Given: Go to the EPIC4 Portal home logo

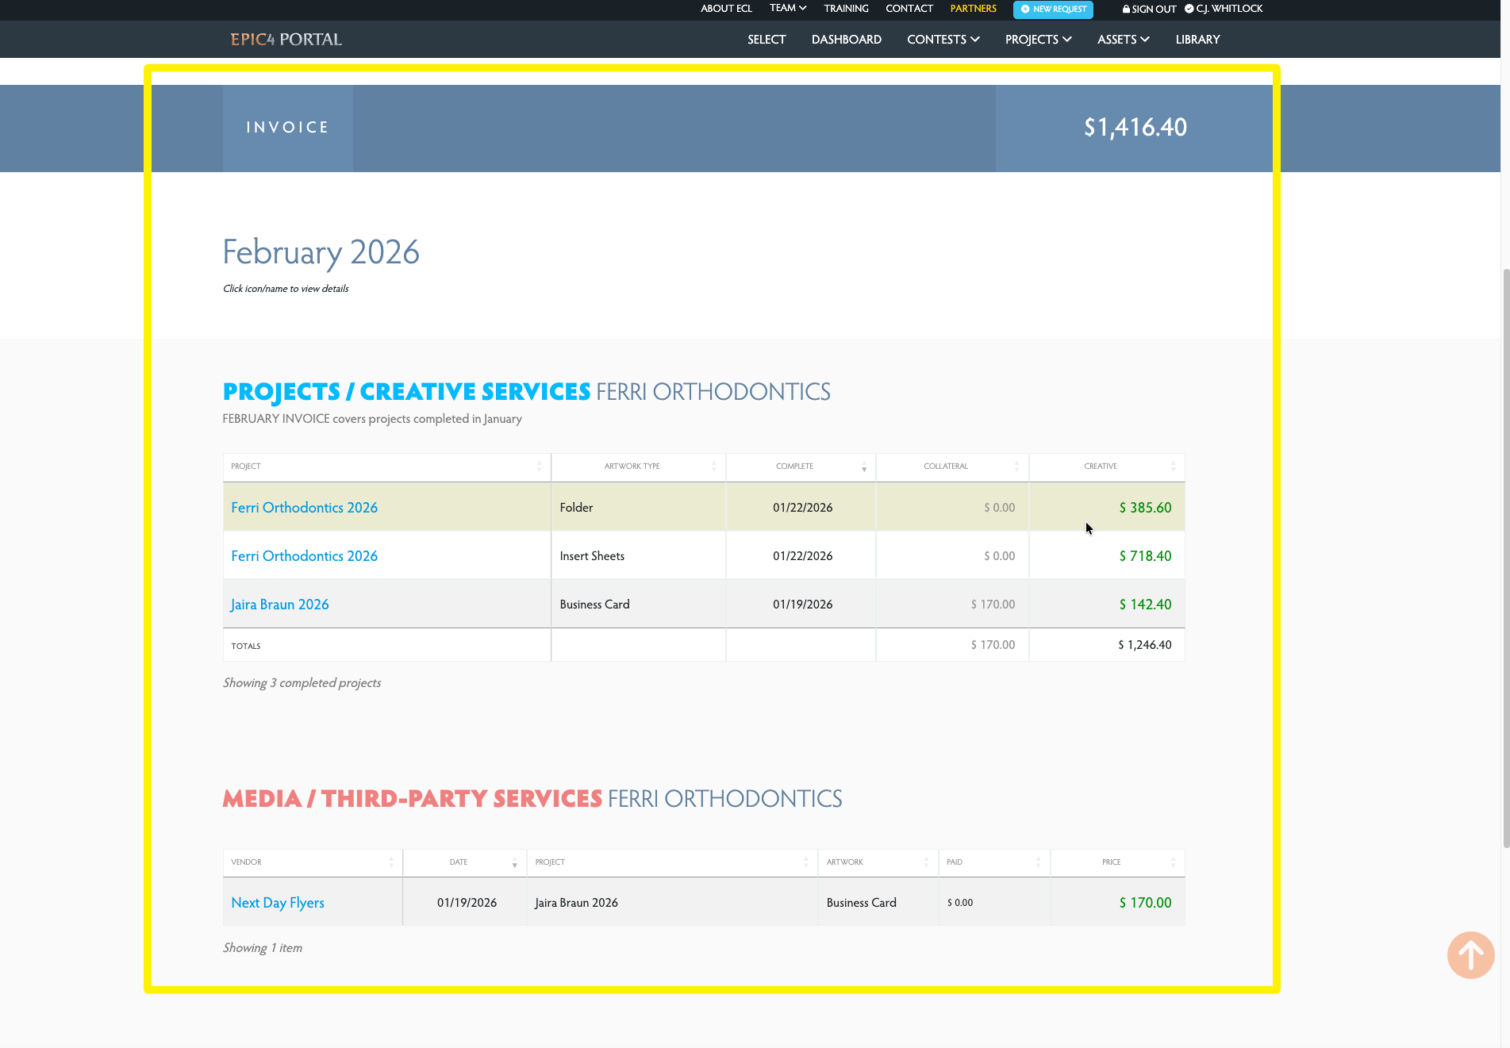Looking at the screenshot, I should (x=286, y=40).
